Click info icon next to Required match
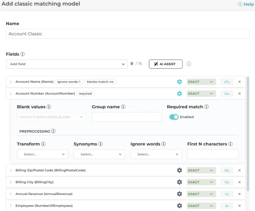The width and height of the screenshot is (255, 211). click(x=207, y=107)
